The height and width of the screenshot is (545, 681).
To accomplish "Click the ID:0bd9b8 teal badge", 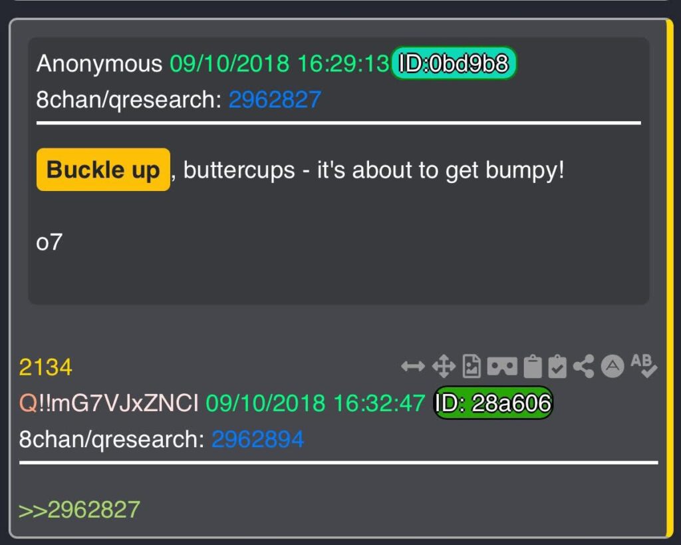I will pos(454,63).
